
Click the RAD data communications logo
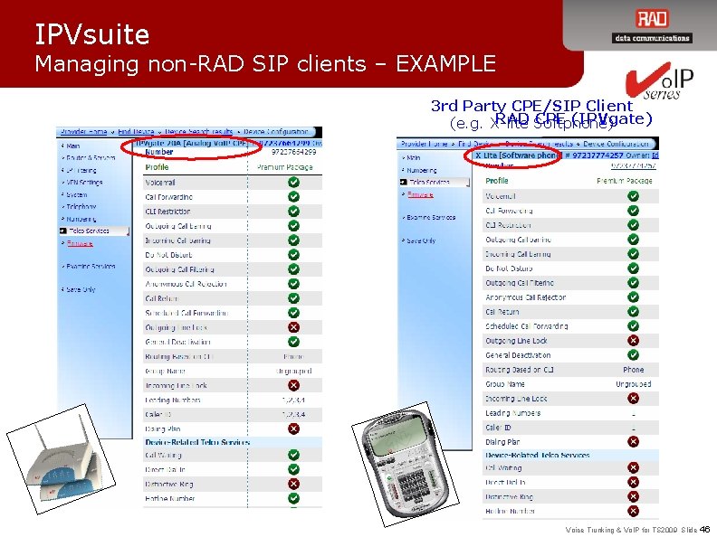pos(652,26)
